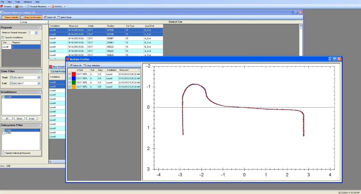Select the Lowell site row with 2 repeats
Screen dimensions: 361x194
tap(21, 47)
